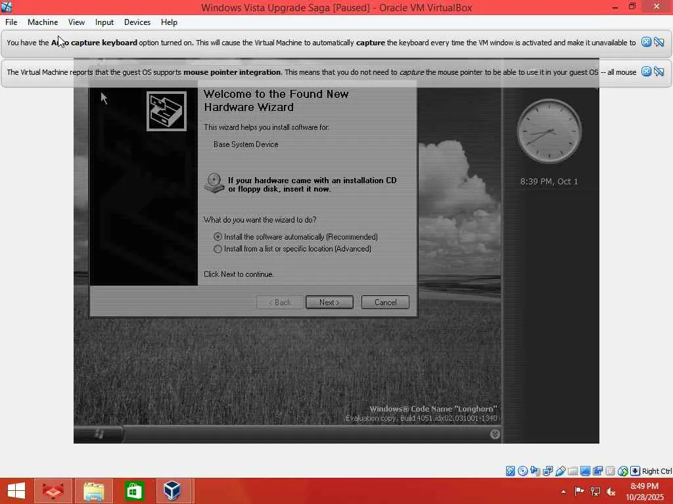This screenshot has height=504, width=673.
Task: Show hidden tray icons arrow
Action: (x=563, y=492)
